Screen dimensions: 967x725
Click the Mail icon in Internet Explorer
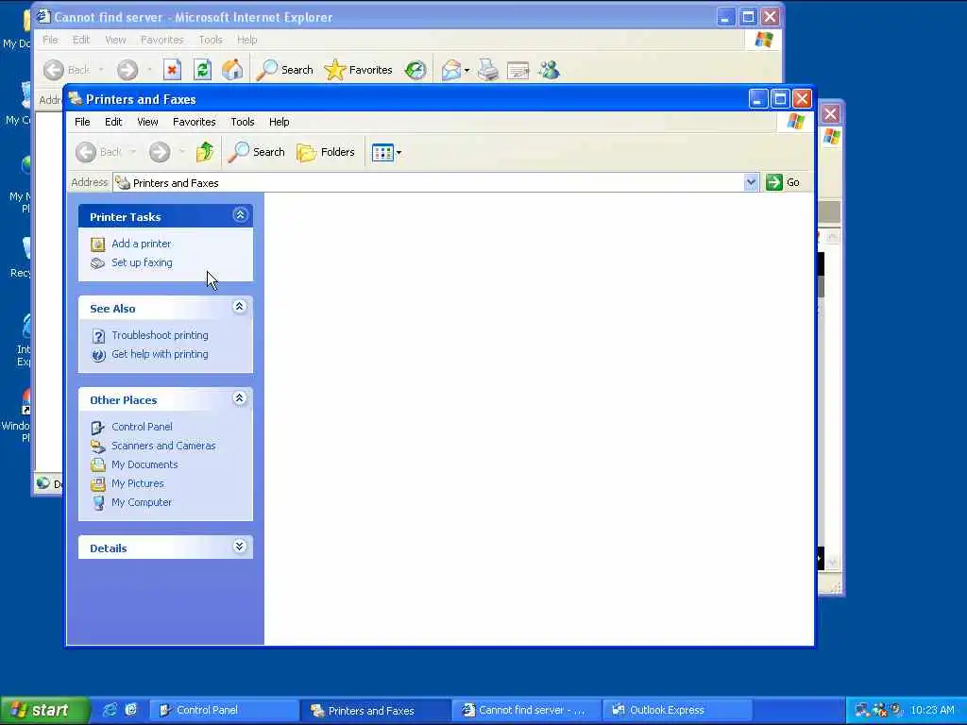click(x=450, y=70)
